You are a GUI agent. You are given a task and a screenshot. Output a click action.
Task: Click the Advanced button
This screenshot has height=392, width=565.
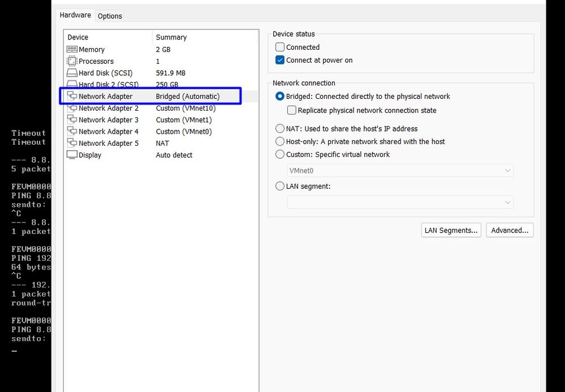(510, 230)
